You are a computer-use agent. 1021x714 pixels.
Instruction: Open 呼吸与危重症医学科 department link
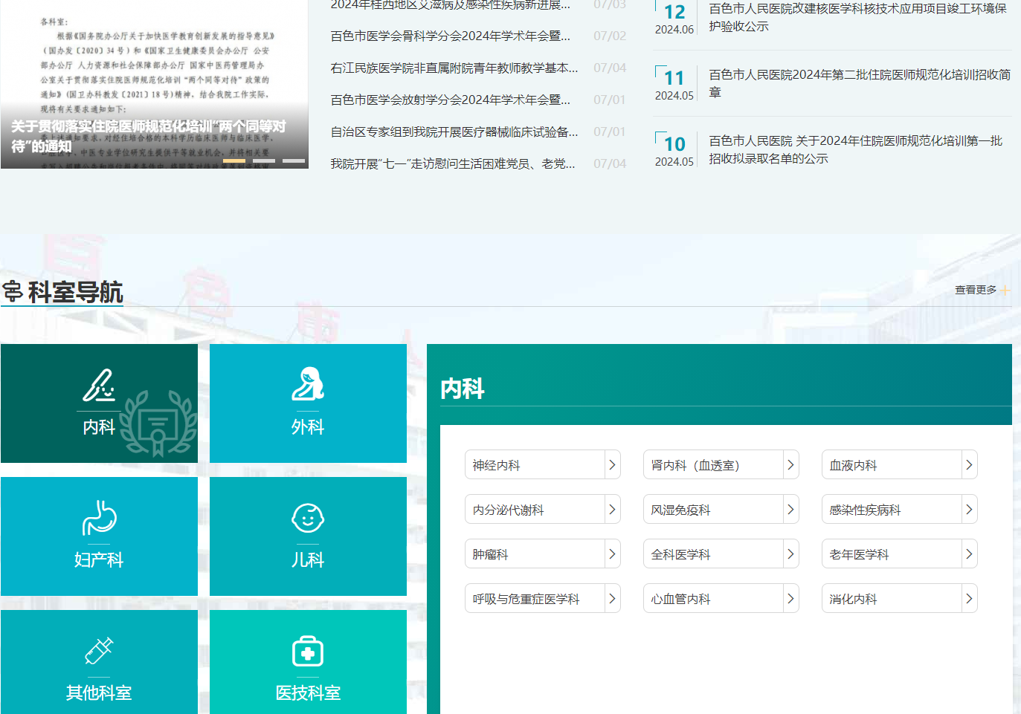[543, 599]
